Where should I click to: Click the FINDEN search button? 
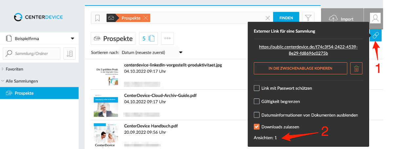[286, 18]
